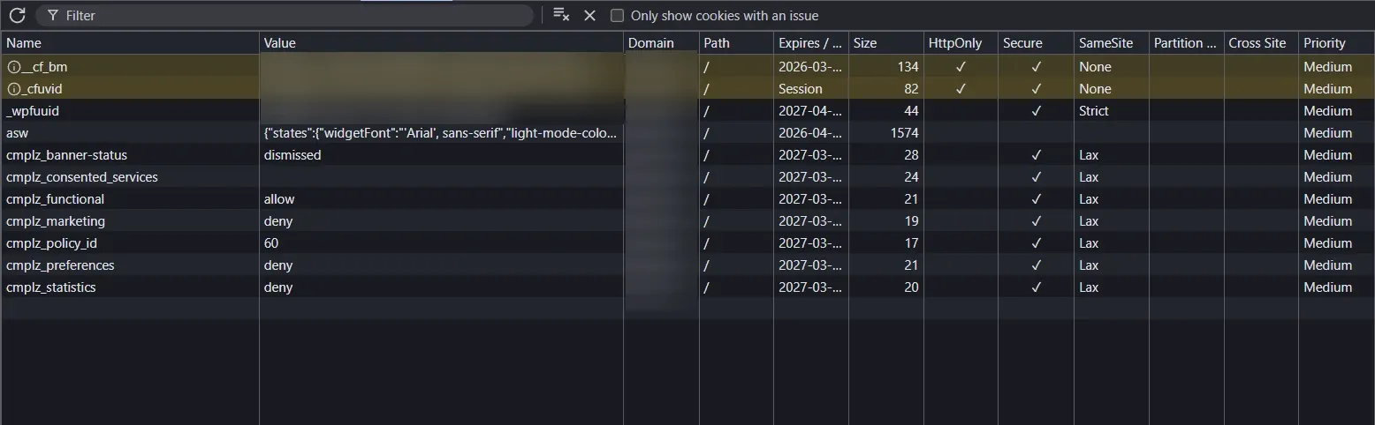This screenshot has width=1375, height=425.
Task: Select the cmplz_marketing cookie row
Action: point(56,221)
